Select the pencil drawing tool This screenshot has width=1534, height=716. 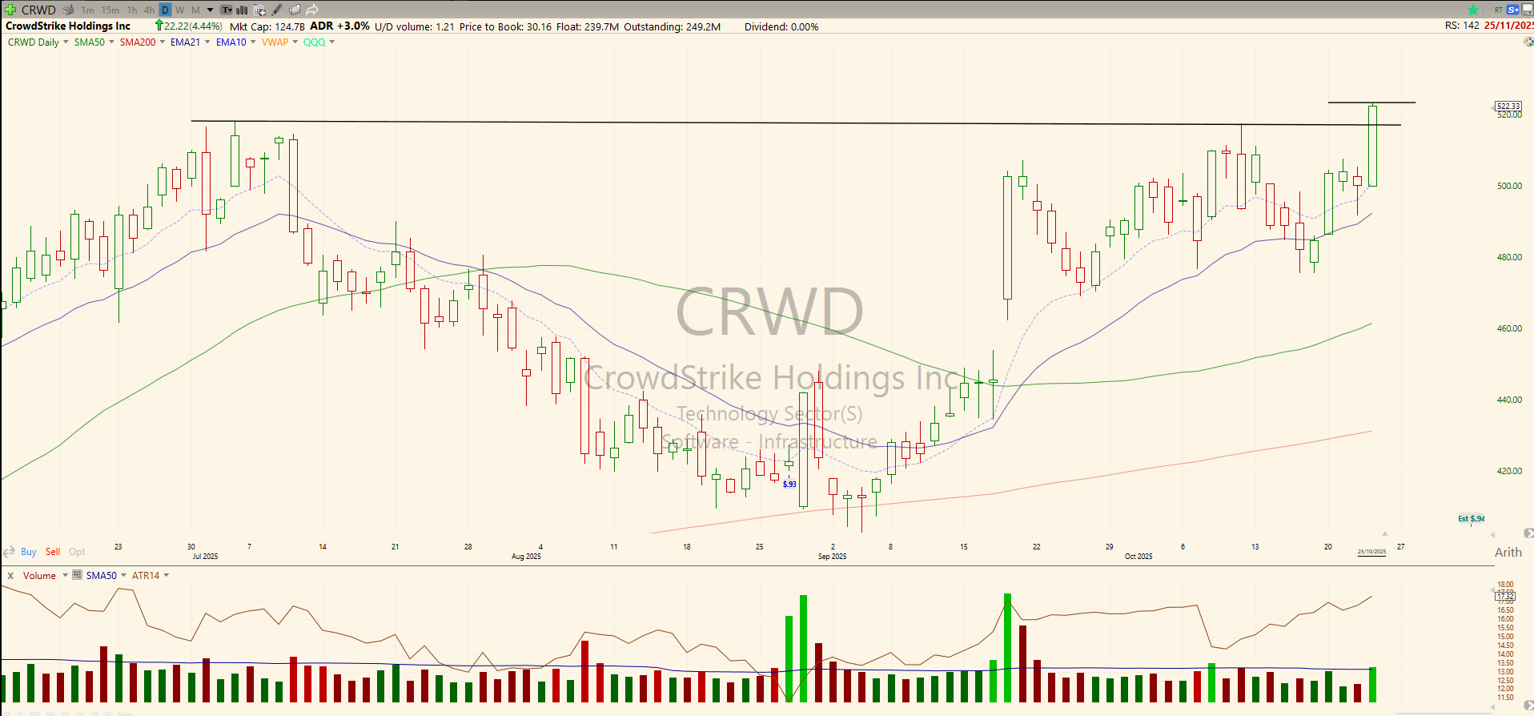point(277,10)
